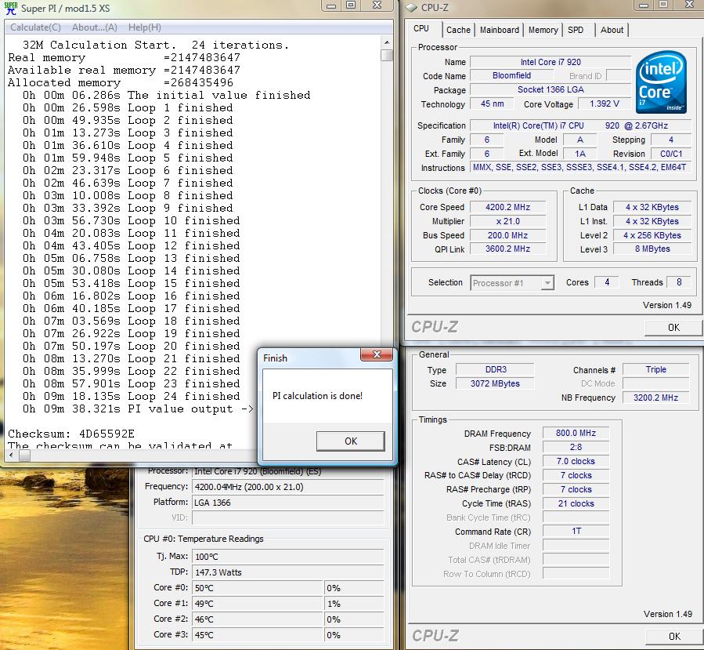Click the Bus Speed value 200.0 MHz

point(507,235)
